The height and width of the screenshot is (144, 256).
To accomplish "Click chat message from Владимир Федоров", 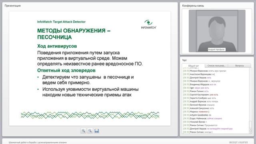I will tap(200, 84).
